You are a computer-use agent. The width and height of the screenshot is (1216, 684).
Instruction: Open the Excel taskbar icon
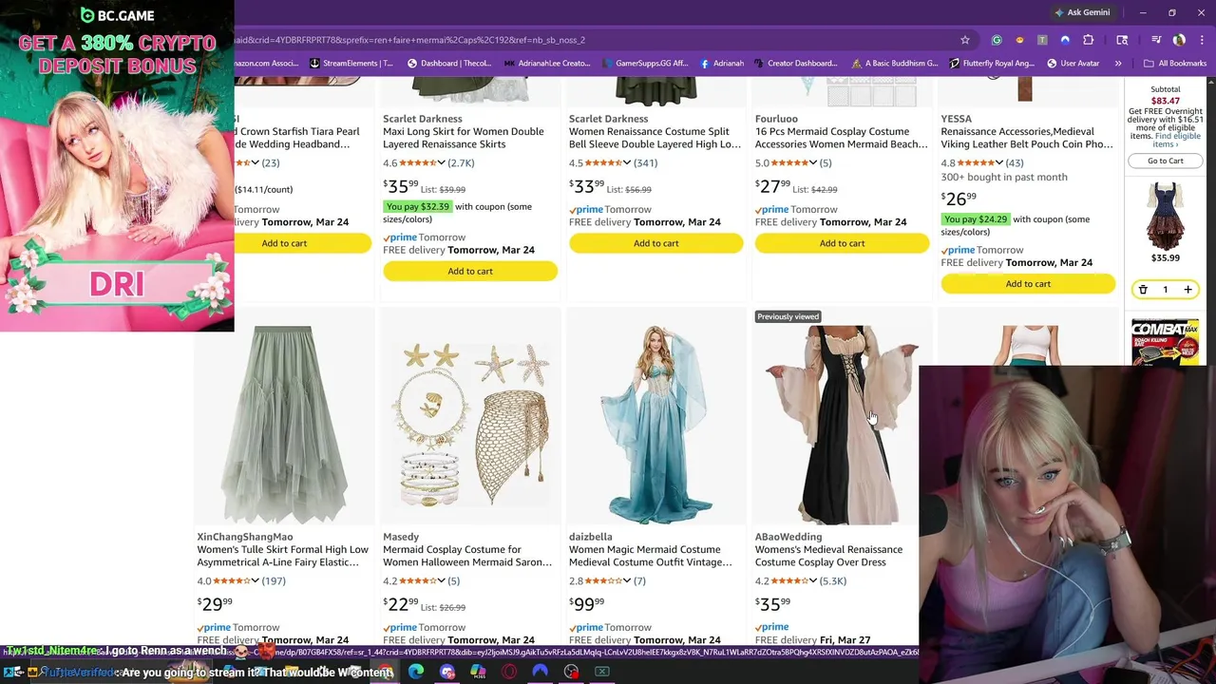602,672
